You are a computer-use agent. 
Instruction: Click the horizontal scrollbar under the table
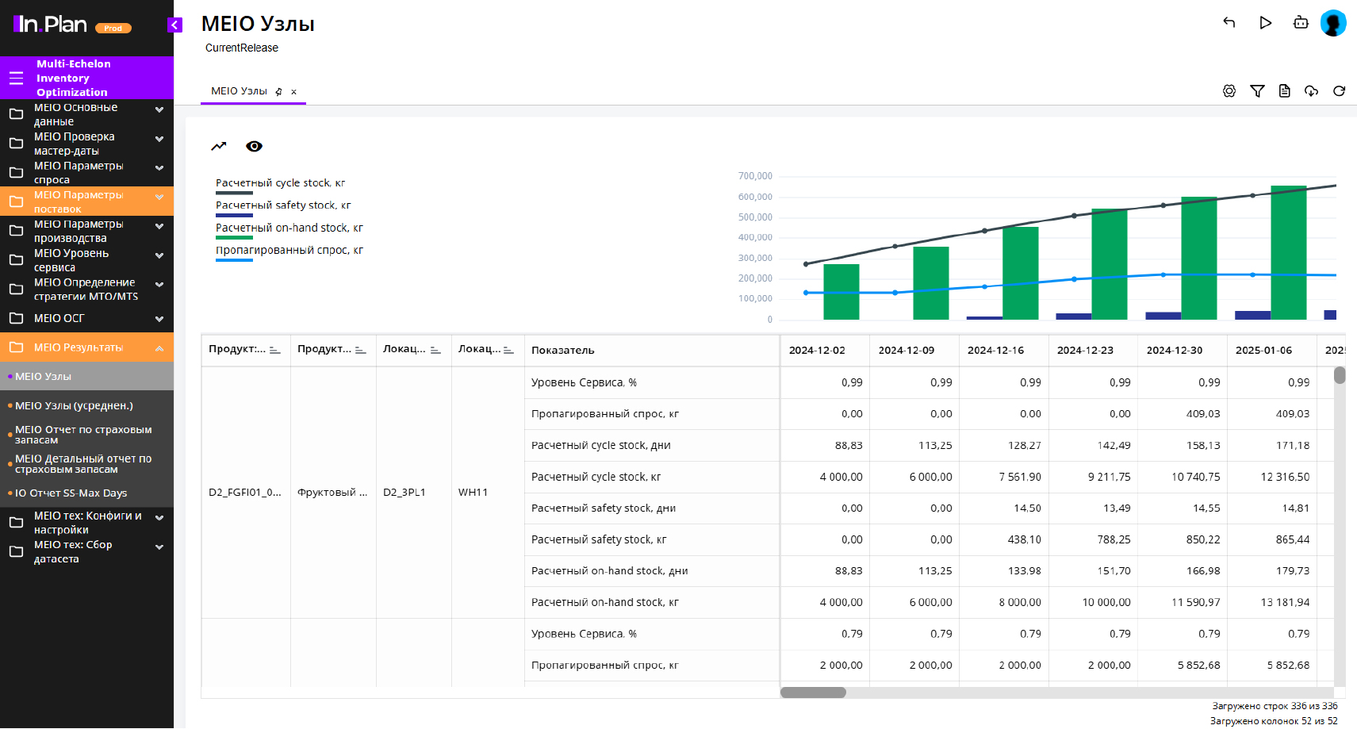813,693
